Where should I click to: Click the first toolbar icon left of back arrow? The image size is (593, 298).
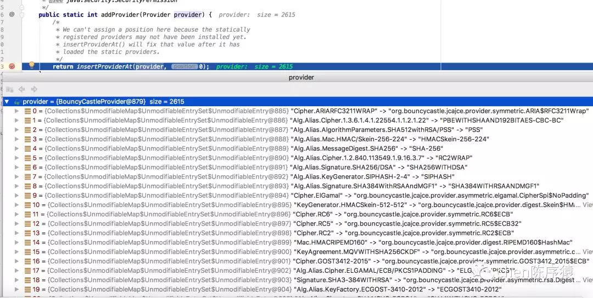click(x=9, y=89)
